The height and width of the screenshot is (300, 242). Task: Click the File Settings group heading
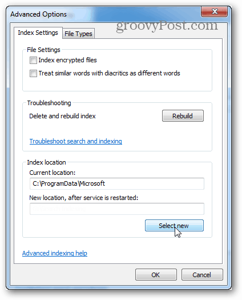pos(43,50)
